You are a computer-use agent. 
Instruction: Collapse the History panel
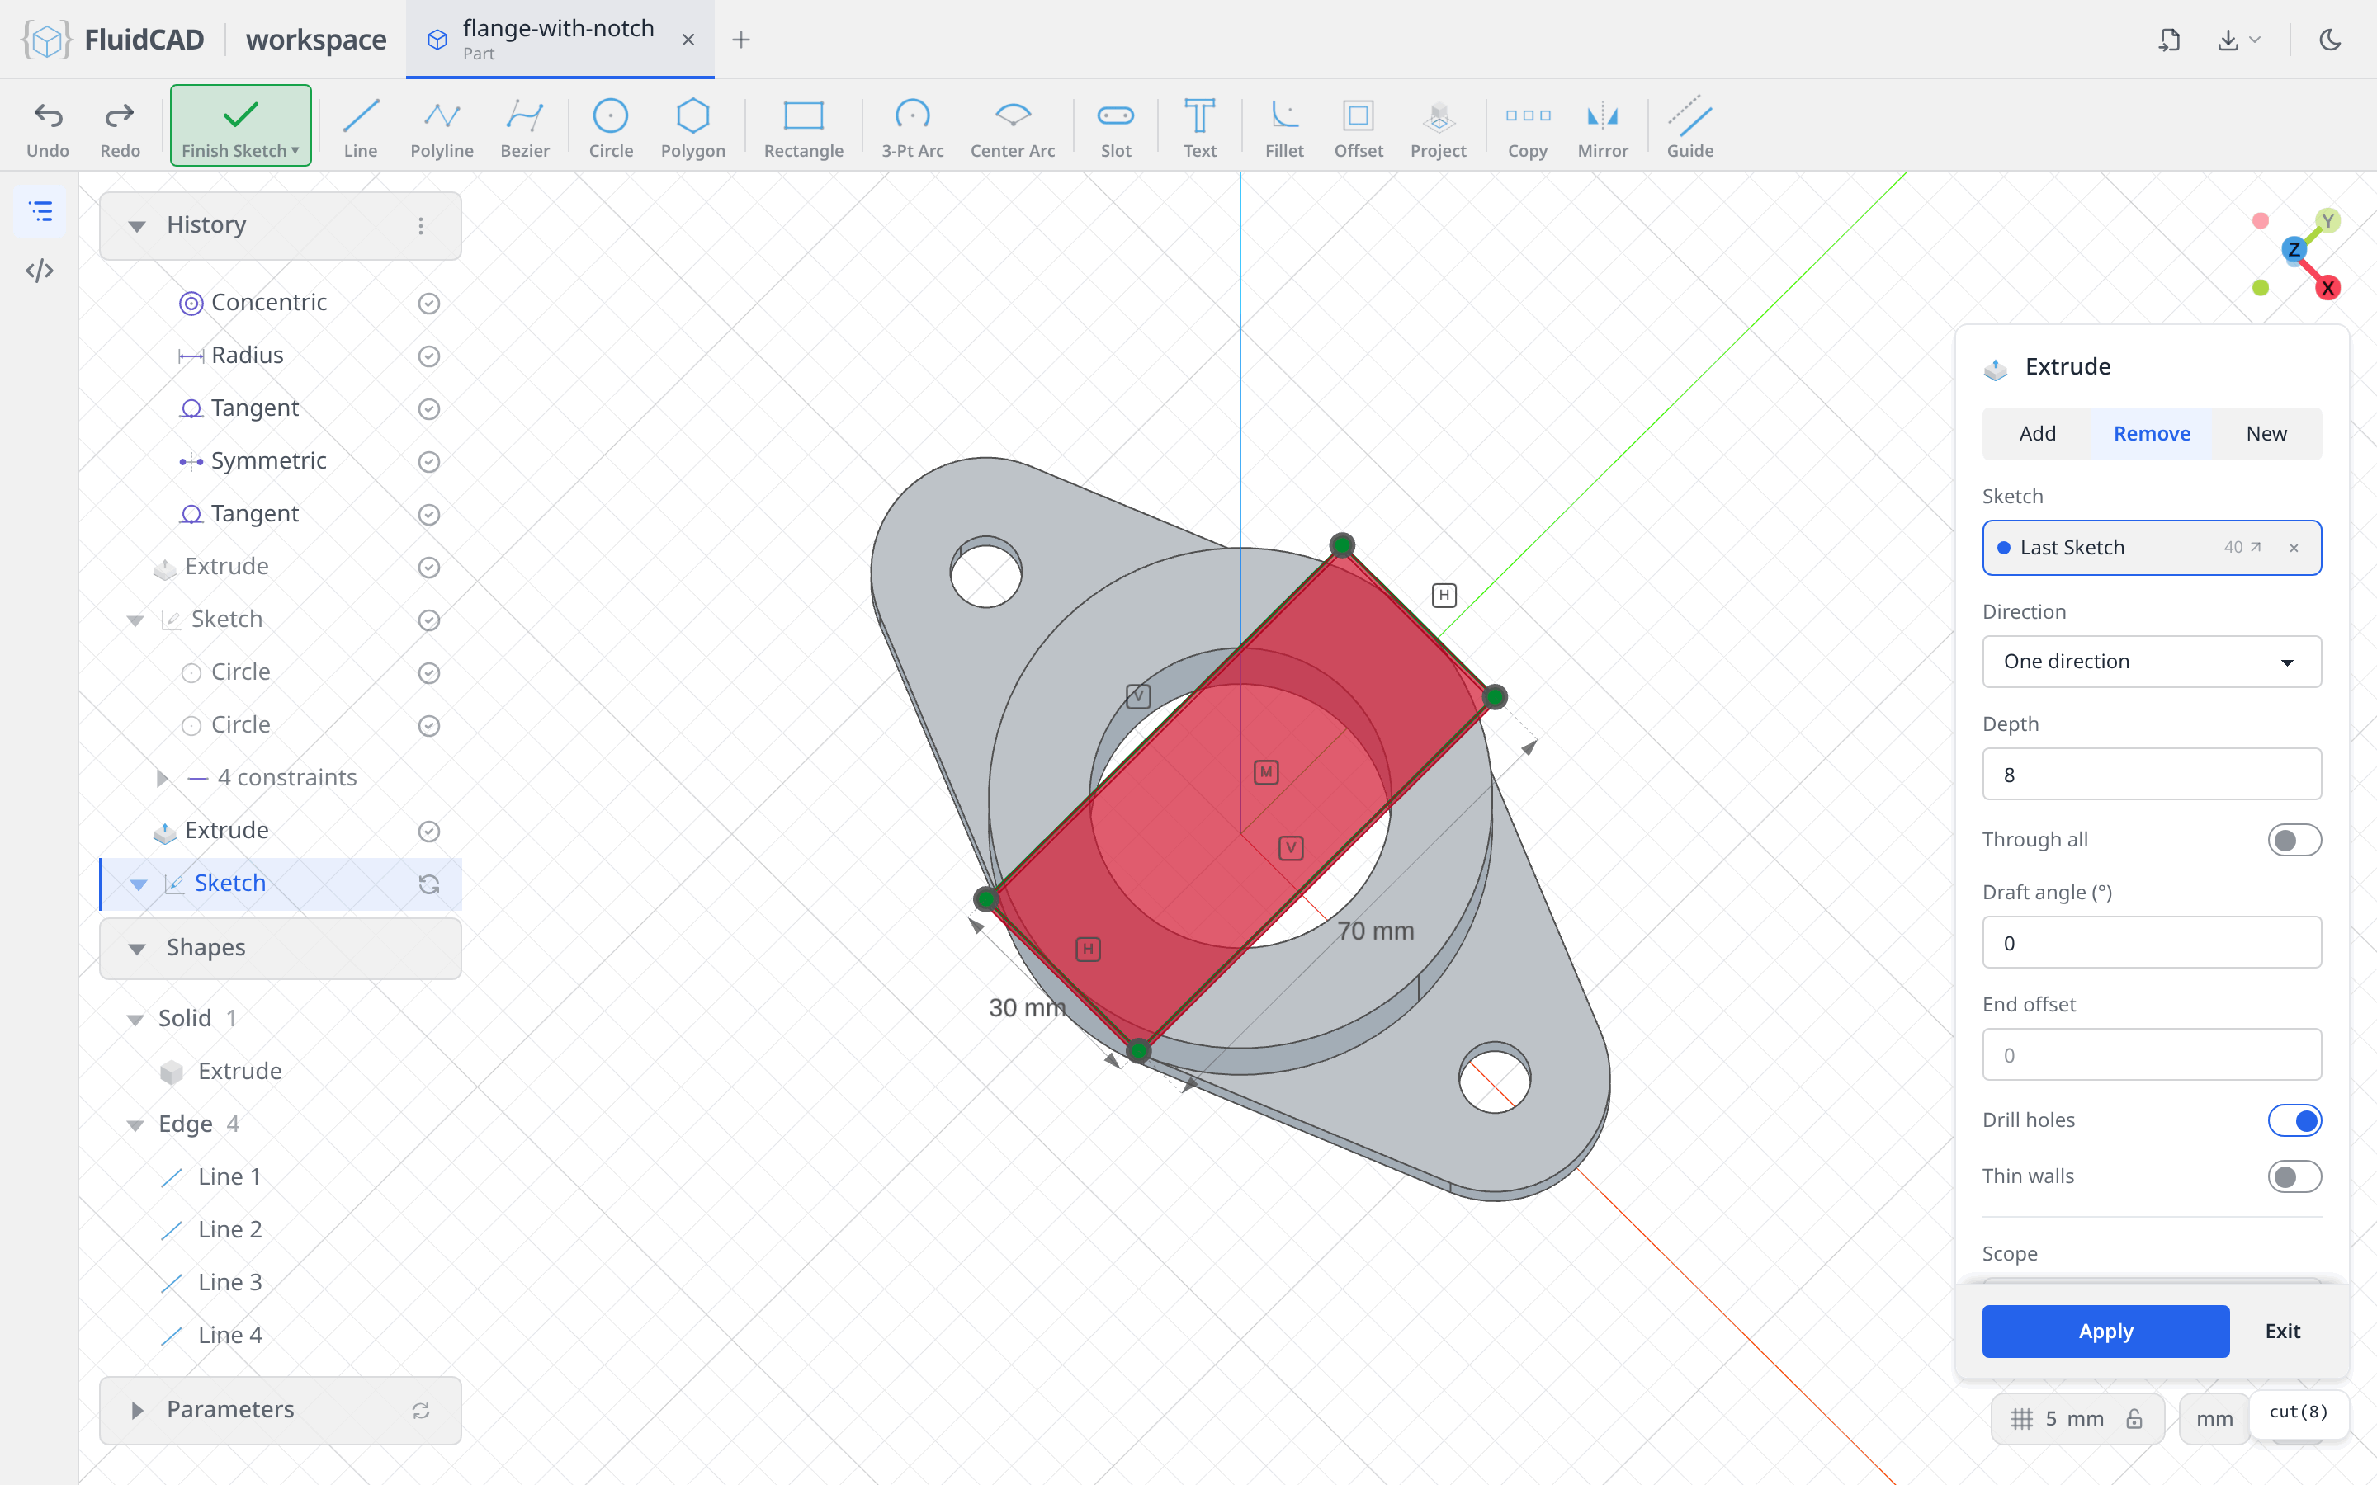coord(136,226)
